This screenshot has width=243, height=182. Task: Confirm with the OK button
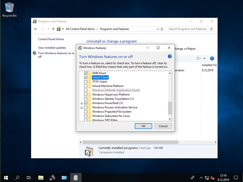(x=143, y=126)
